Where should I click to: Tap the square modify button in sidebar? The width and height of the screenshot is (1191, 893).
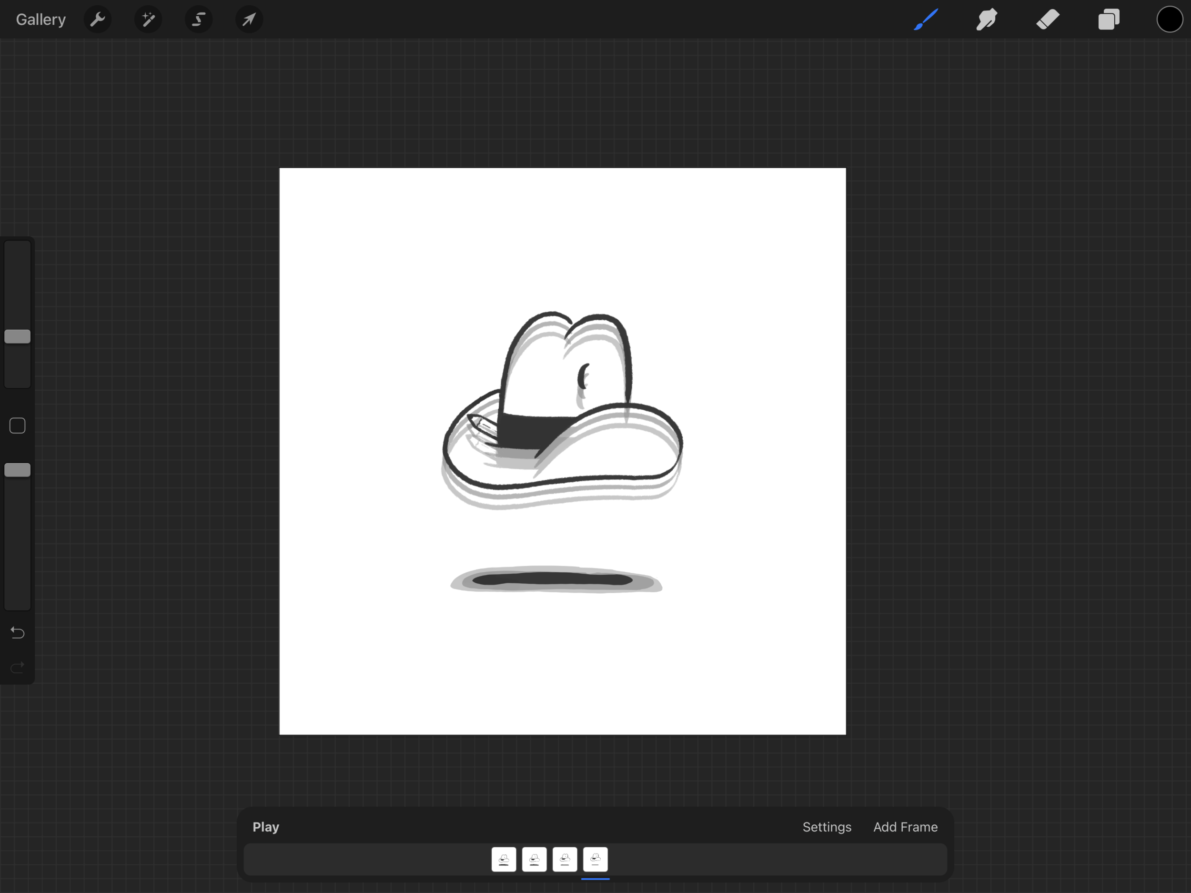[17, 426]
